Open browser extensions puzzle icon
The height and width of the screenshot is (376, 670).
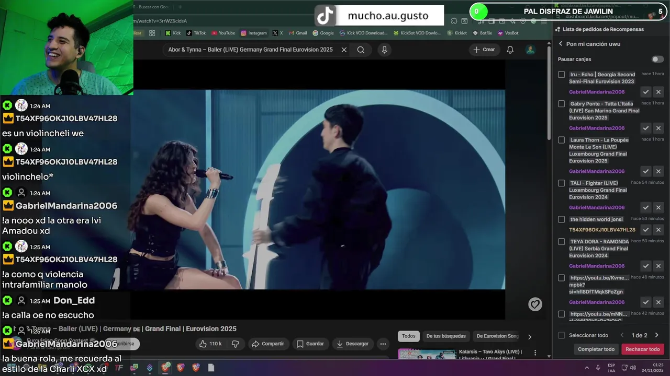(454, 21)
